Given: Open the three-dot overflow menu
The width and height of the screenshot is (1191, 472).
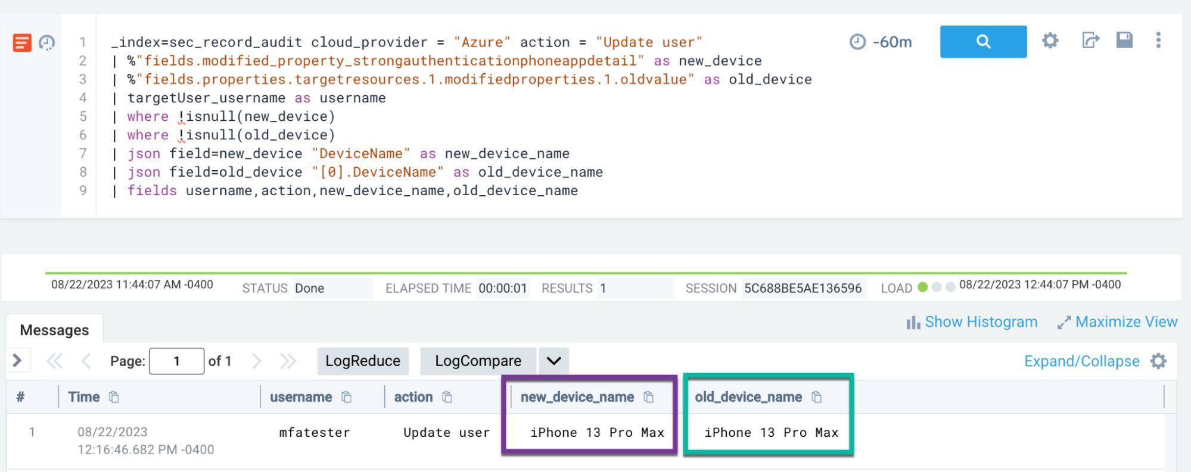Looking at the screenshot, I should tap(1158, 40).
